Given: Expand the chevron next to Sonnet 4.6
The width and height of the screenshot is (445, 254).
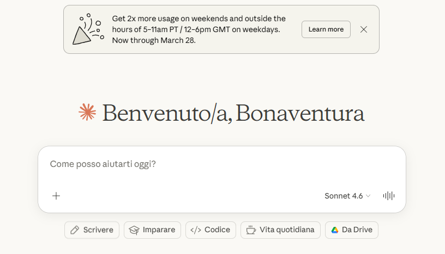Looking at the screenshot, I should (x=368, y=196).
